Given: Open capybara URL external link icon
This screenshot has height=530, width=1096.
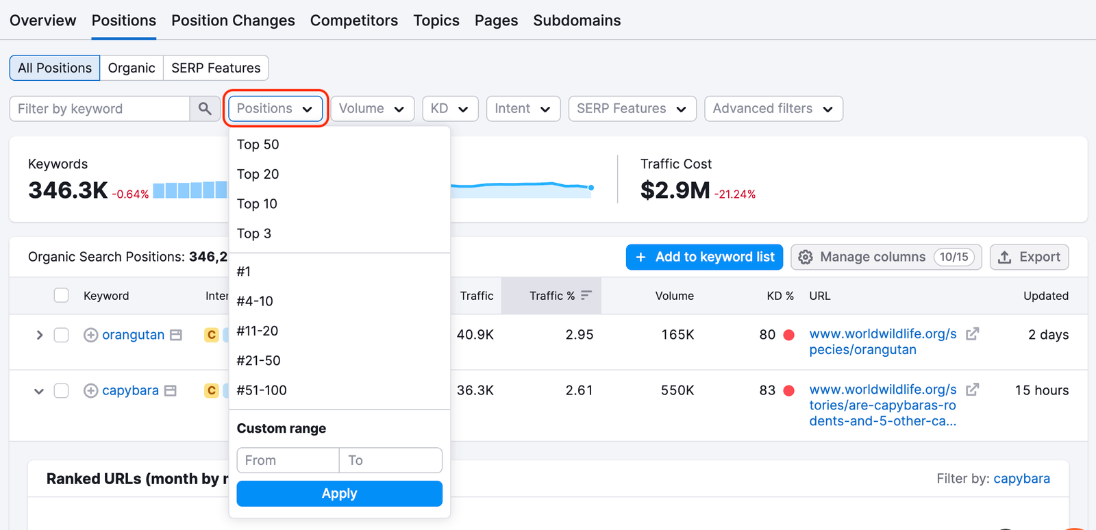Looking at the screenshot, I should [x=972, y=390].
